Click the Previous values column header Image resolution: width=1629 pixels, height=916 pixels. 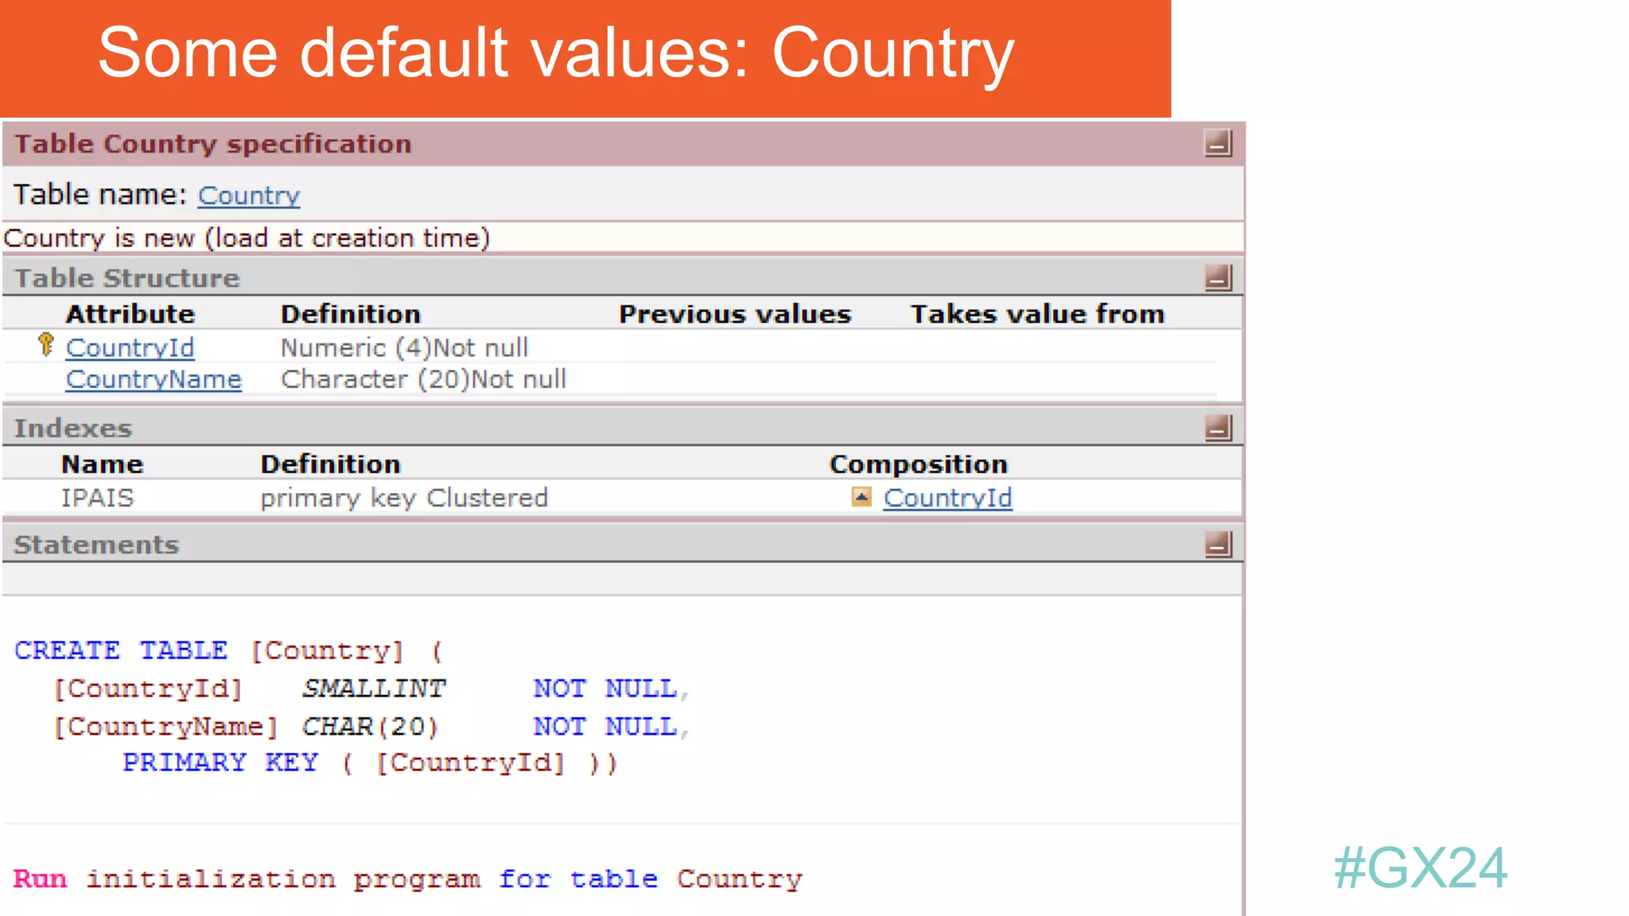point(735,314)
